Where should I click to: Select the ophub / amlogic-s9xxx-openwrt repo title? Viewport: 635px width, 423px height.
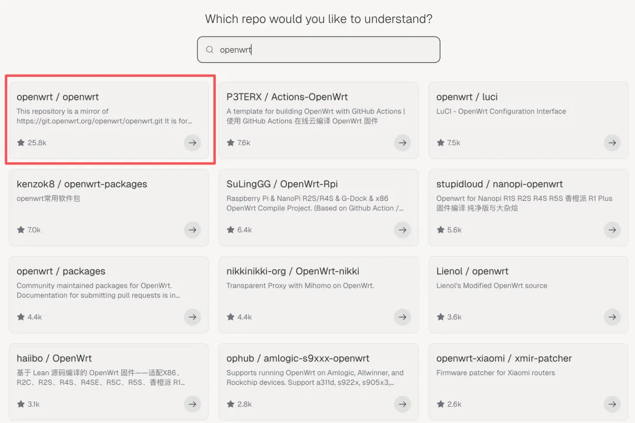298,358
